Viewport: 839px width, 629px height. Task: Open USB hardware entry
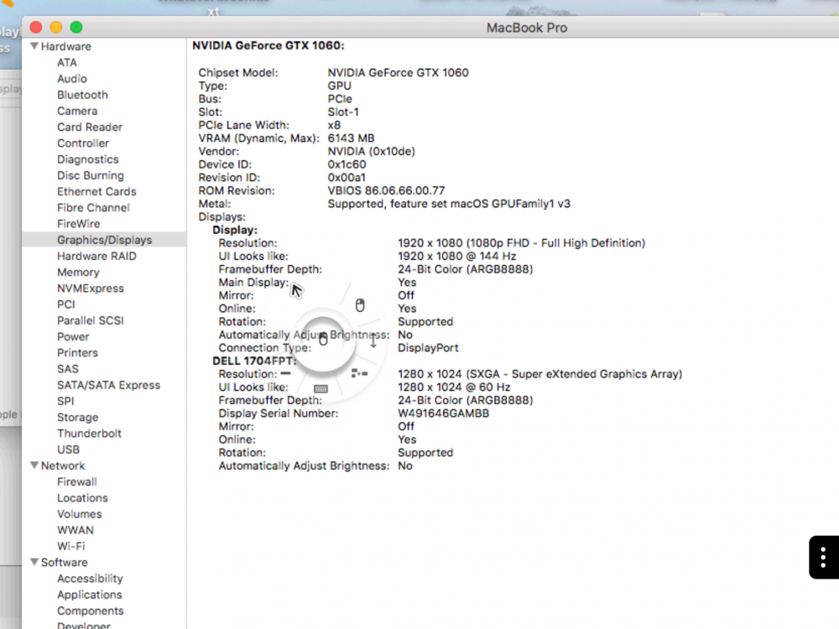(68, 450)
